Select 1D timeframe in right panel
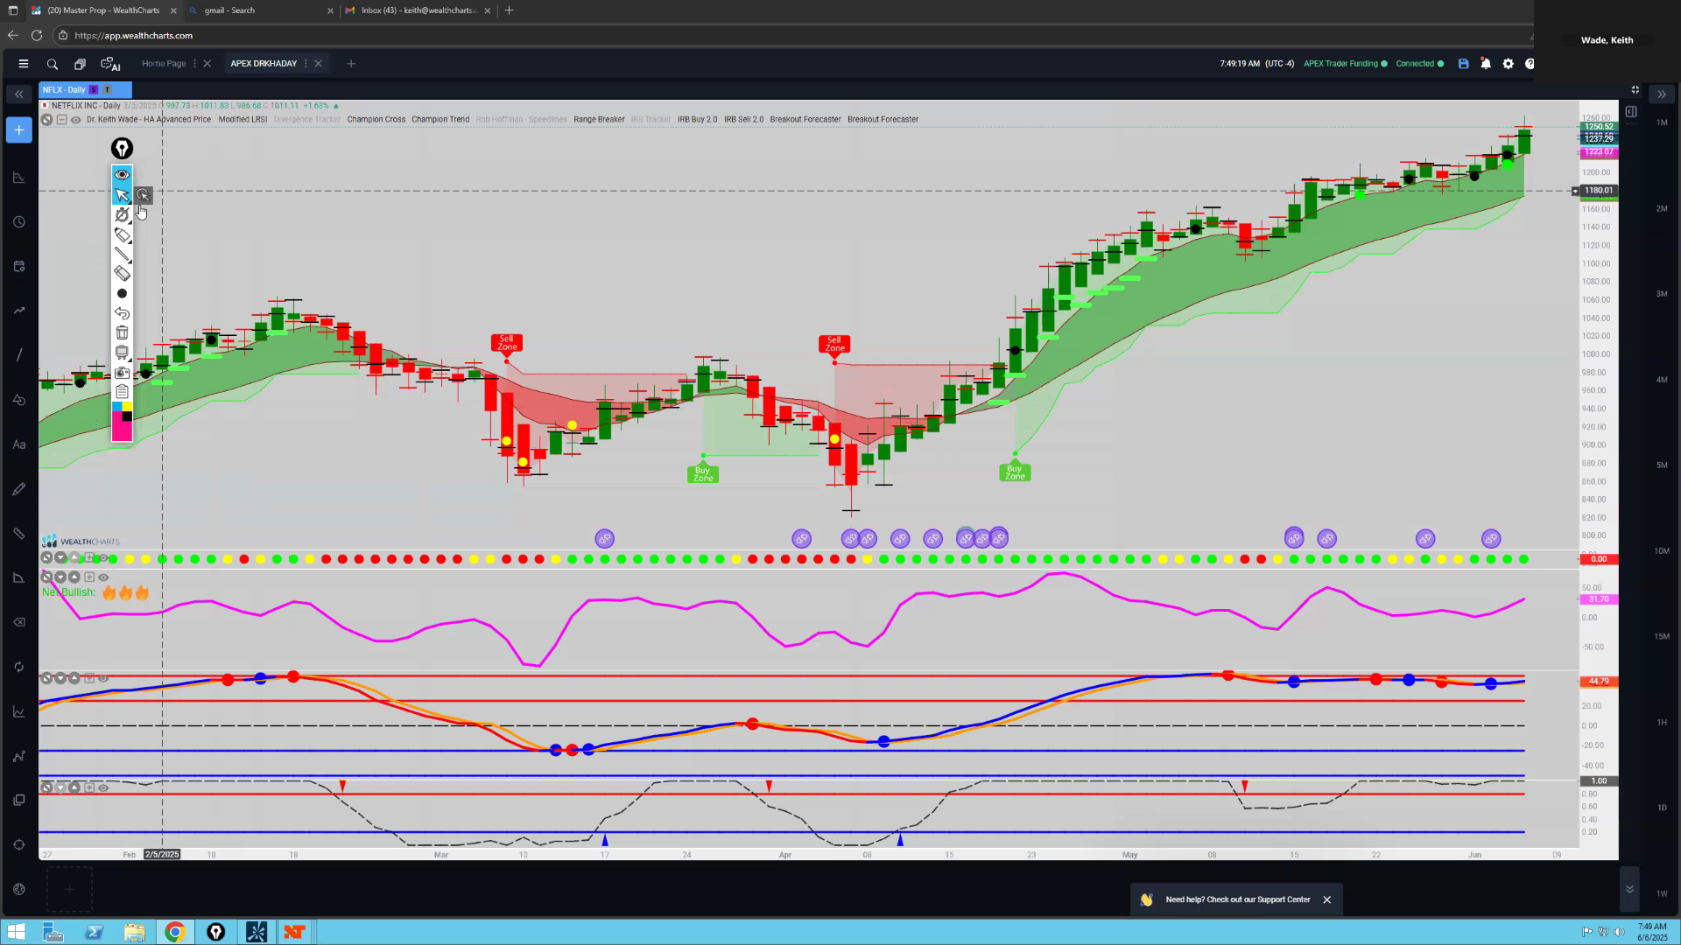The image size is (1681, 945). pos(1661,808)
